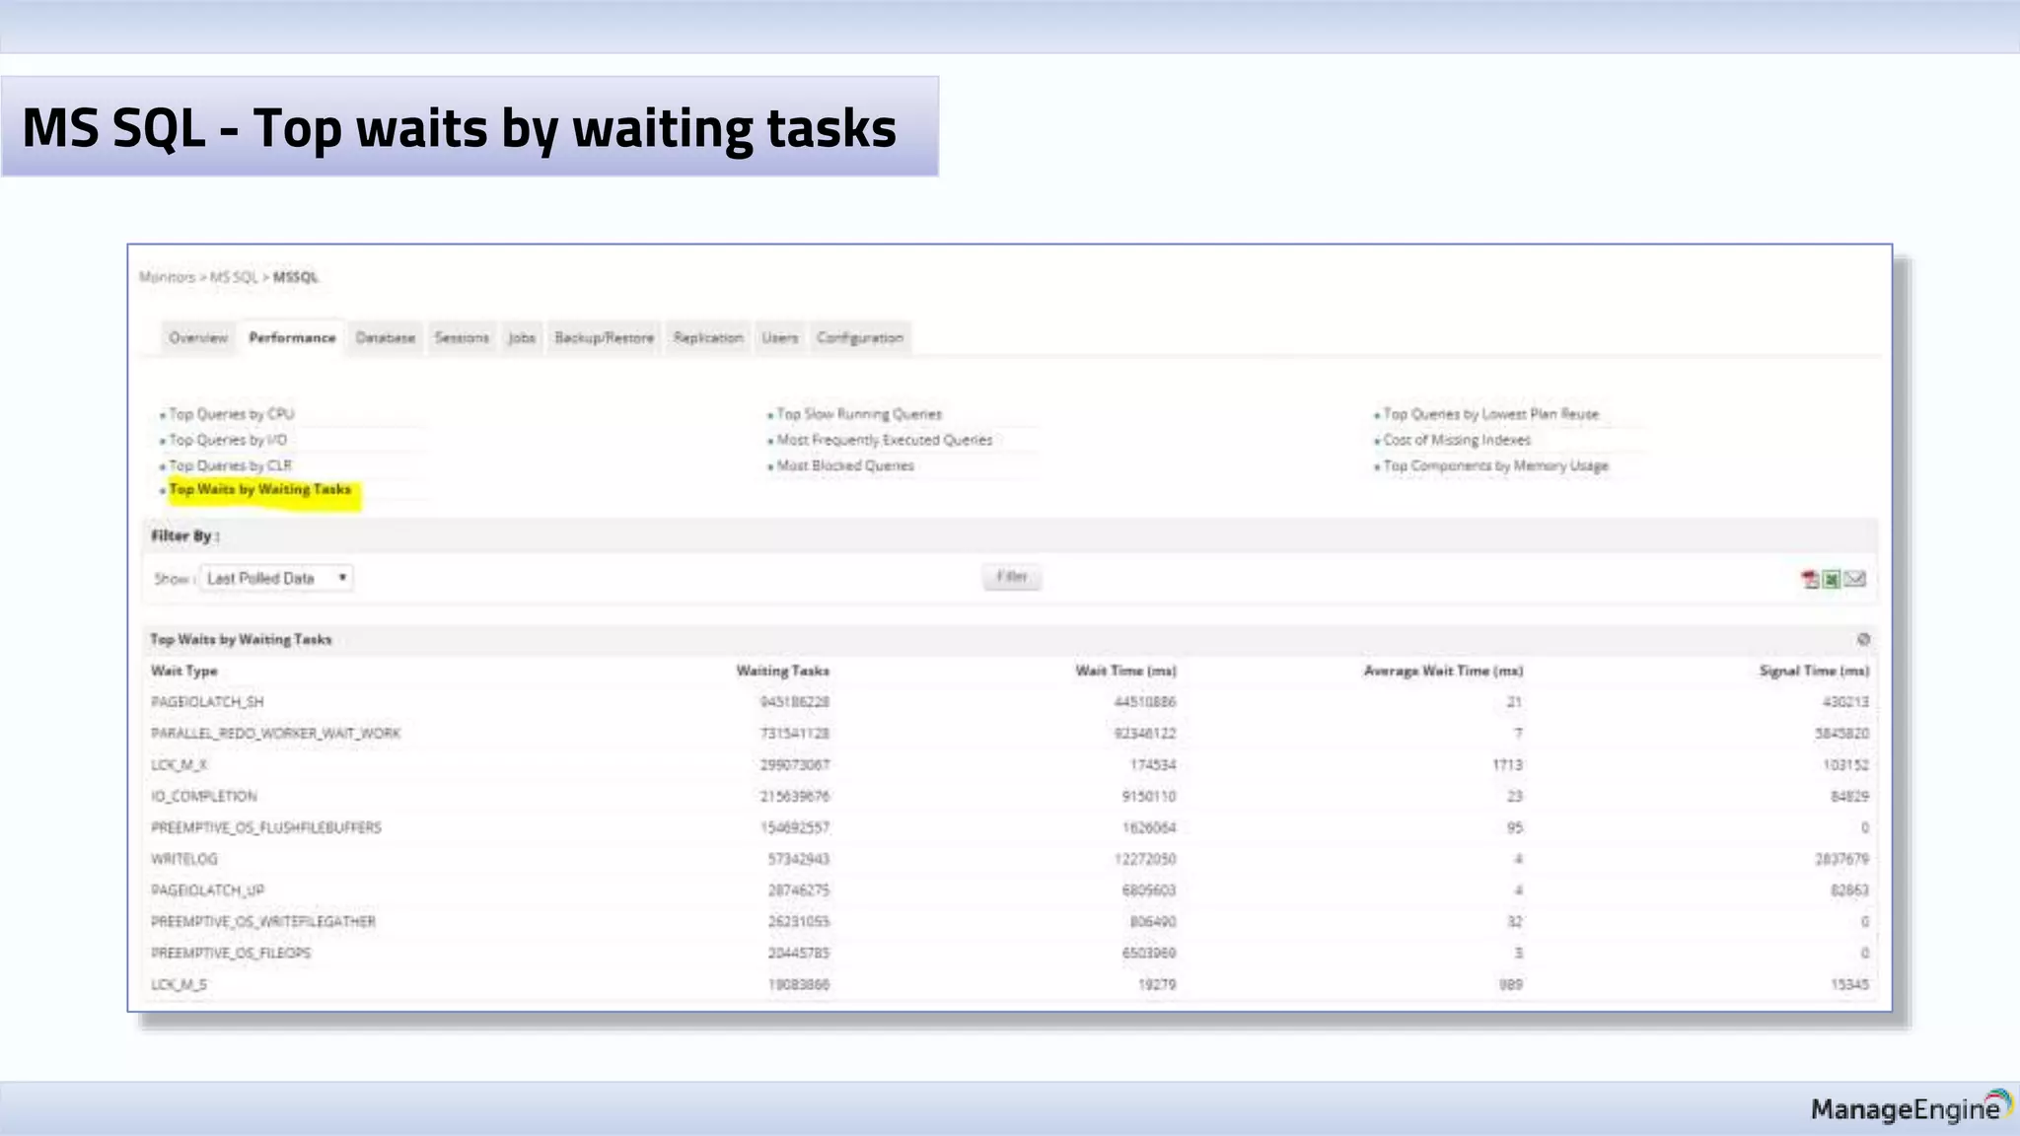Open Top Slow Running Queries

click(859, 414)
